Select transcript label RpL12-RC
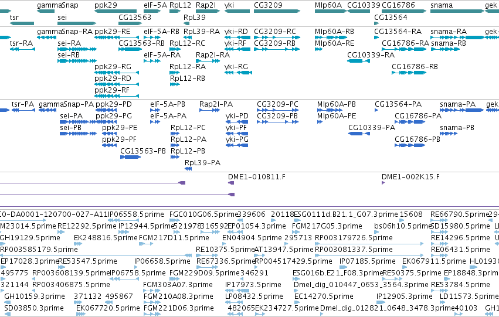Viewport: 499px width, 317px height. point(187,43)
